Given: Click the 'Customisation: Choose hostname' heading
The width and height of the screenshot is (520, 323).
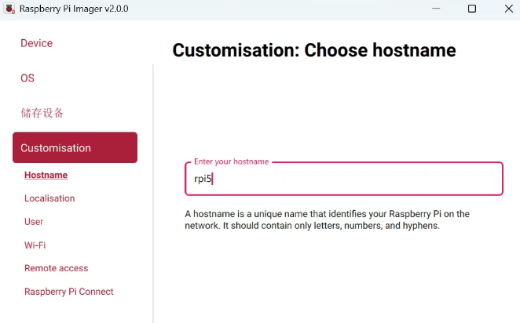Looking at the screenshot, I should pyautogui.click(x=314, y=50).
